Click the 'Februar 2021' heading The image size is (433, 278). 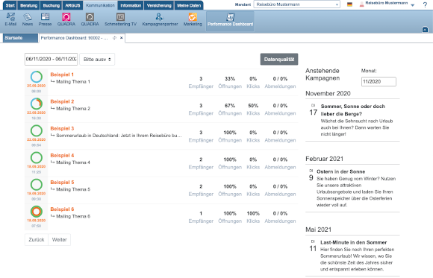coord(325,159)
